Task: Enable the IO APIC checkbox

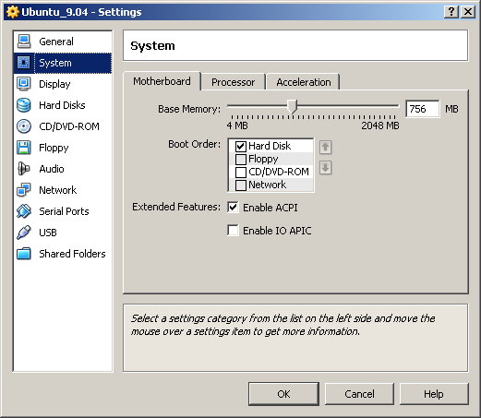Action: click(233, 230)
